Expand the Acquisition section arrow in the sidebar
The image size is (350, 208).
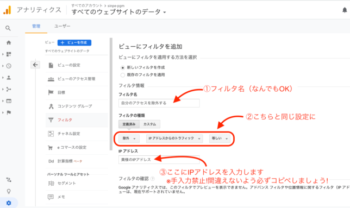pos(3,90)
